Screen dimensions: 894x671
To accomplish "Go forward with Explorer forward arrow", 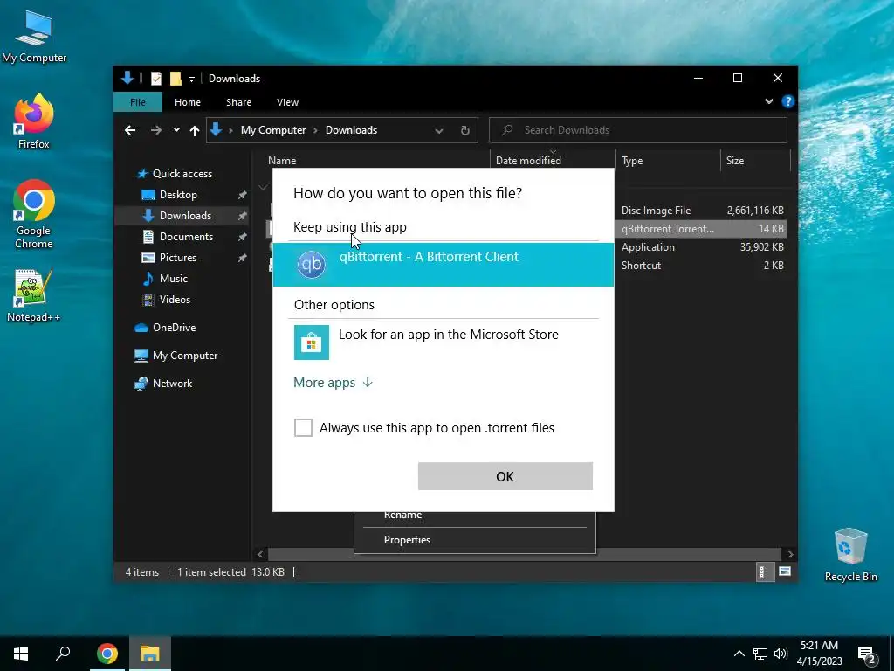I will coord(155,131).
